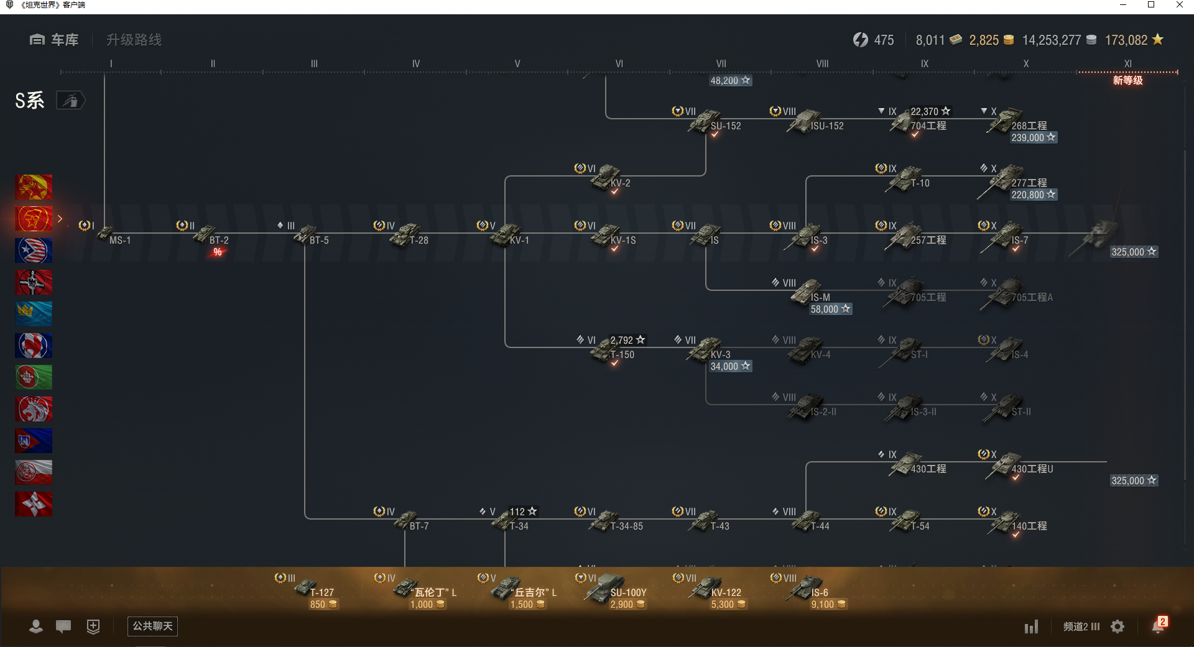
Task: Click the 14,253,277 credits balance
Action: [1059, 40]
